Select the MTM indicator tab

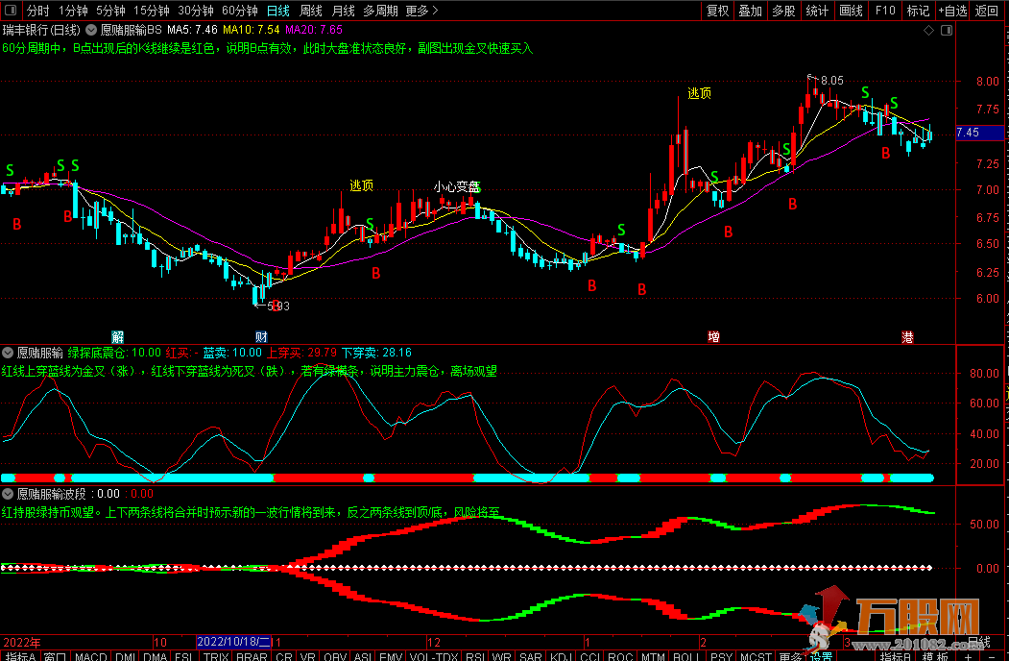pos(653,656)
